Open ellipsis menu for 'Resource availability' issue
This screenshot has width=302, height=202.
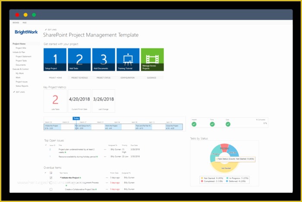105,157
